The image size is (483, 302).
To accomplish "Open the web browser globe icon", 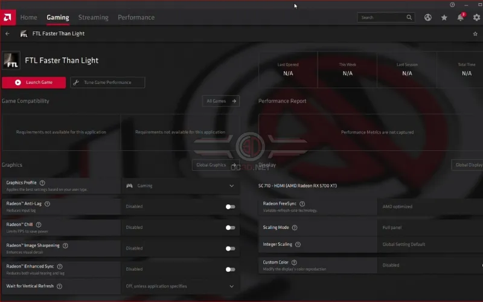I will 427,18.
